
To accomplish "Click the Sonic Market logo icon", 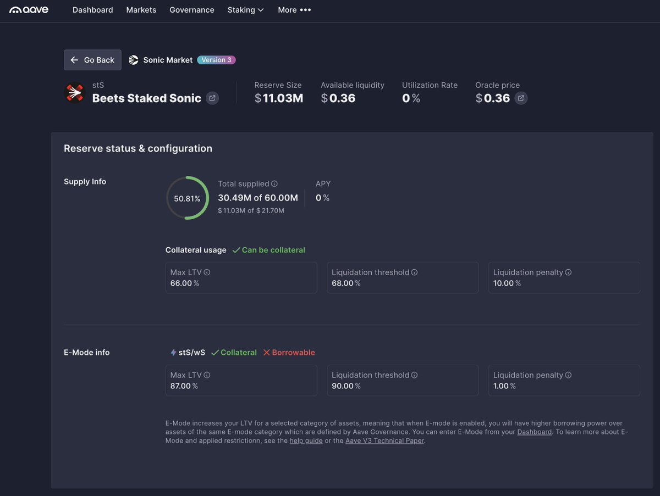I will point(134,60).
